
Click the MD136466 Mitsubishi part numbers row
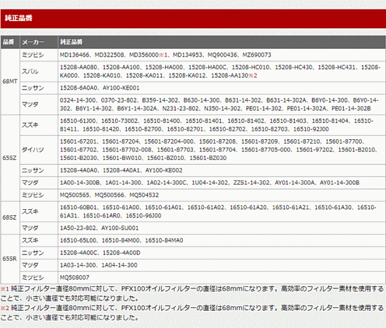tap(222, 55)
